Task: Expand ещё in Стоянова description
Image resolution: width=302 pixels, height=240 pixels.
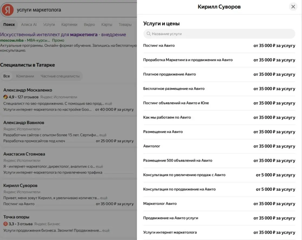Action: [99, 167]
